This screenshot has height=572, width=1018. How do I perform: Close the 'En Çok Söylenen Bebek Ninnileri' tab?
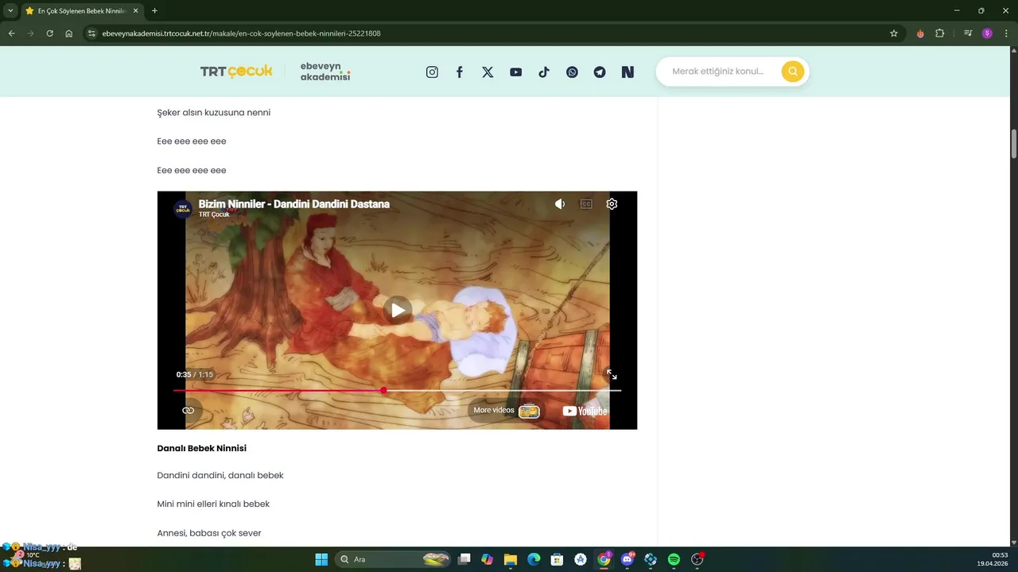coord(135,11)
